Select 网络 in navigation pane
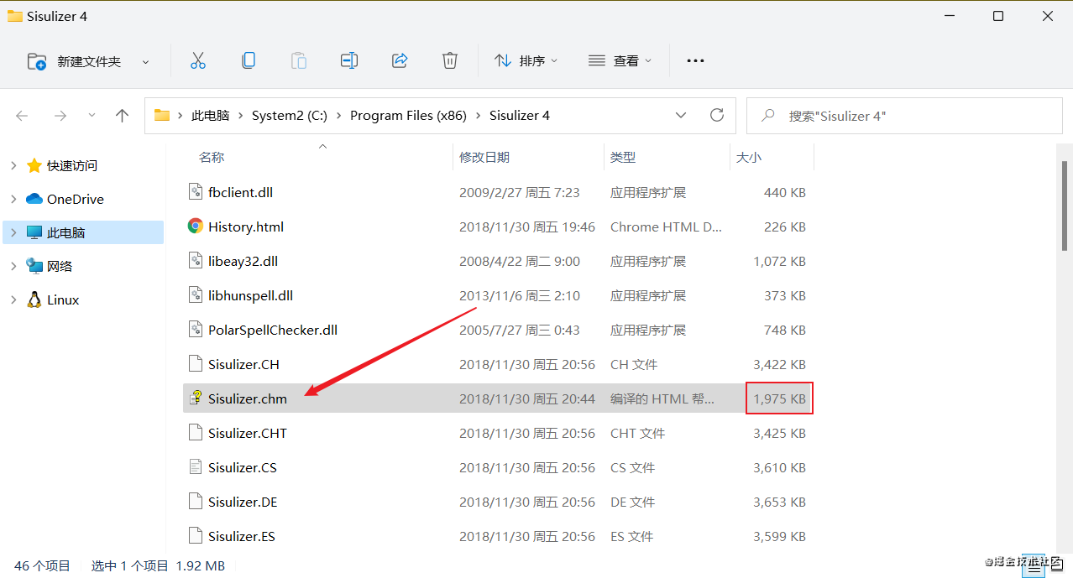Screen dimensions: 1073x578 point(60,267)
